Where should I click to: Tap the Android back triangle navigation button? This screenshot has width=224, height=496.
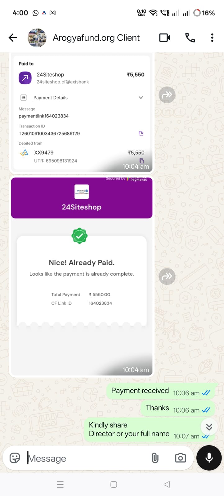167,484
